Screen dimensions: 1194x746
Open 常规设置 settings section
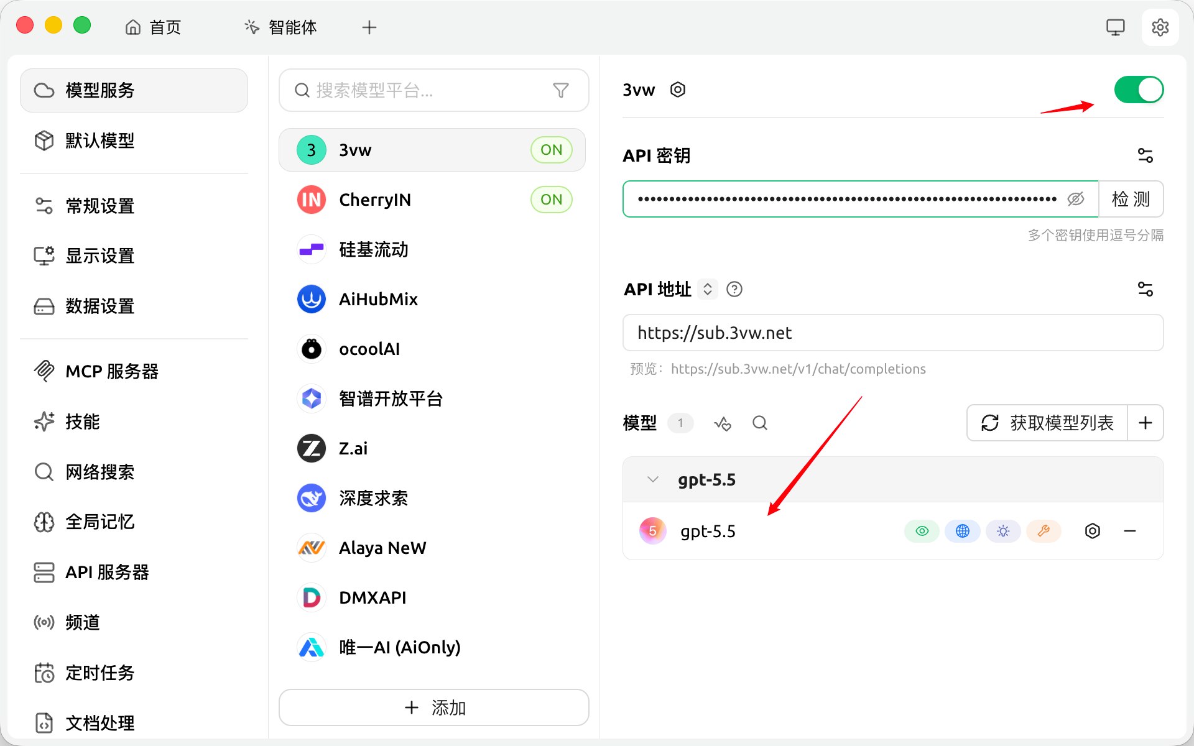134,206
